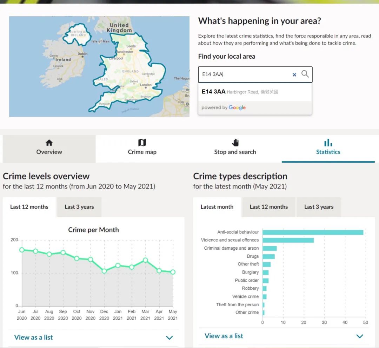Select crime levels Last 12 months tab

point(29,207)
